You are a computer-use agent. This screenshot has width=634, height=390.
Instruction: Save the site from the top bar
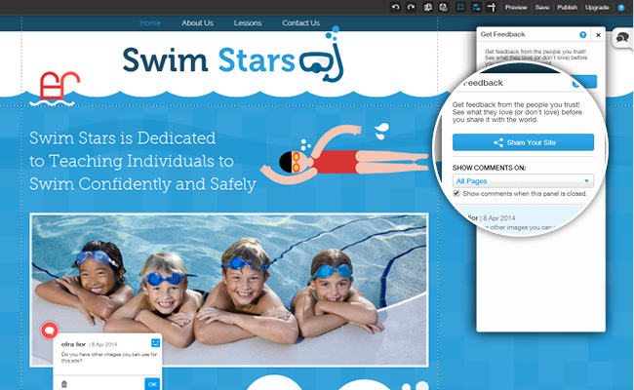(541, 7)
